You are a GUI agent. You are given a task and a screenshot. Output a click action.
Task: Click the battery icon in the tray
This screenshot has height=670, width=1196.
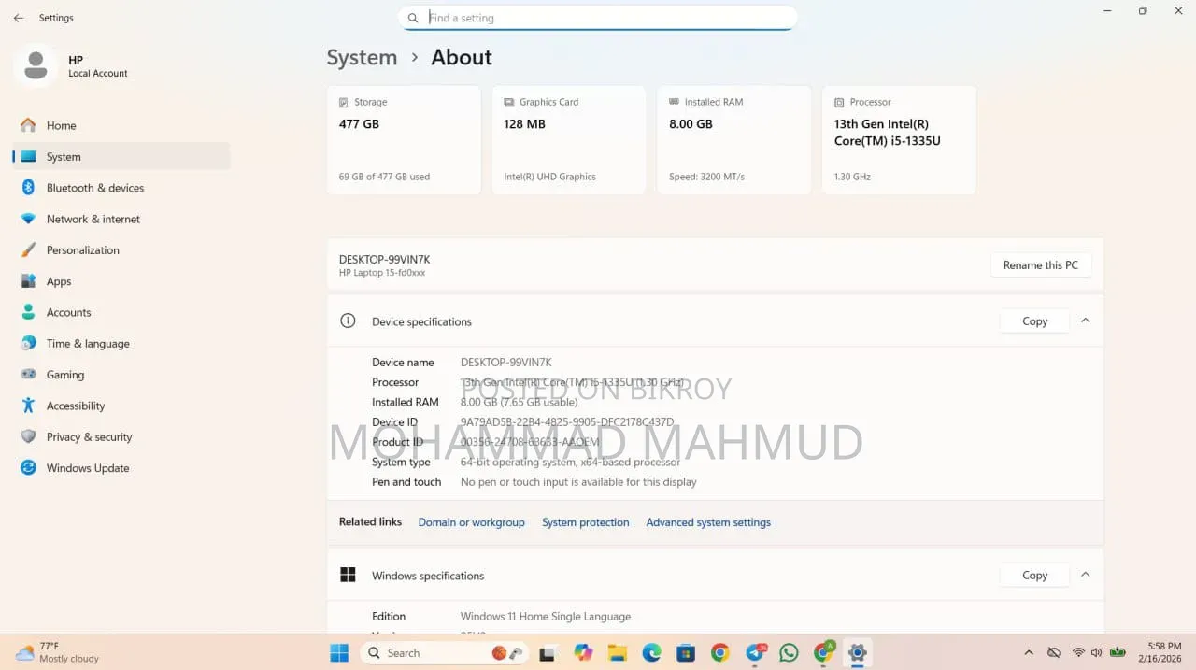click(1117, 652)
